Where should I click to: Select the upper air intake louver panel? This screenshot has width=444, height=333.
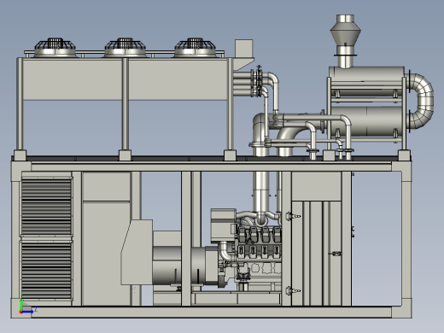[x=46, y=207]
